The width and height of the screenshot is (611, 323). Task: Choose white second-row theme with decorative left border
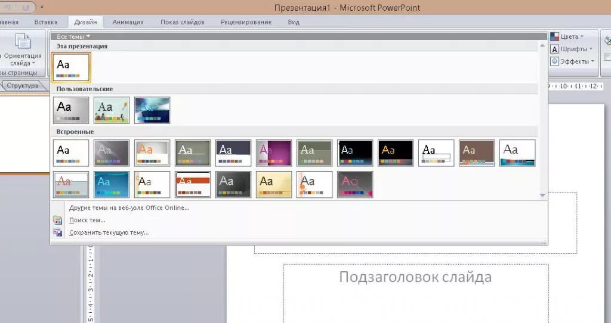152,185
